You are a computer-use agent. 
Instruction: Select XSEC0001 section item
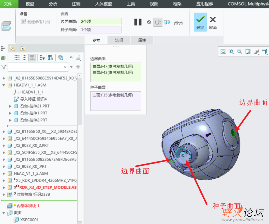point(26,220)
